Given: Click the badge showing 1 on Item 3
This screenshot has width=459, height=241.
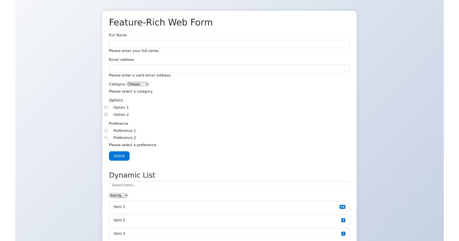Looking at the screenshot, I should [x=343, y=233].
